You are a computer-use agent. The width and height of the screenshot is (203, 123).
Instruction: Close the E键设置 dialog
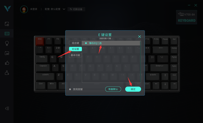(139, 37)
